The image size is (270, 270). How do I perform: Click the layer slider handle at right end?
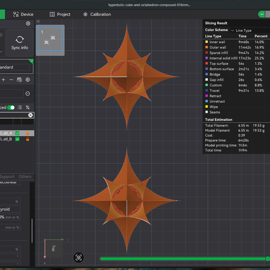click(x=268, y=259)
